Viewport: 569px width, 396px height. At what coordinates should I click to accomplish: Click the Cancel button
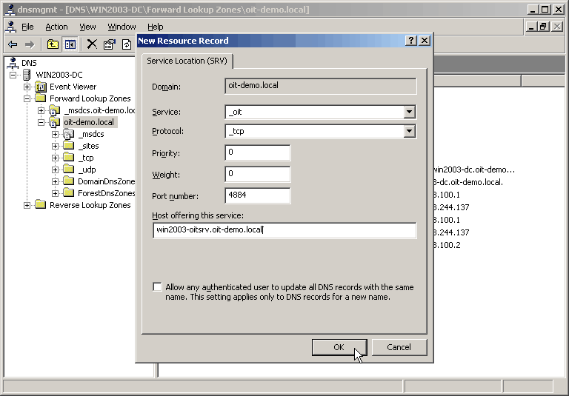pos(399,347)
